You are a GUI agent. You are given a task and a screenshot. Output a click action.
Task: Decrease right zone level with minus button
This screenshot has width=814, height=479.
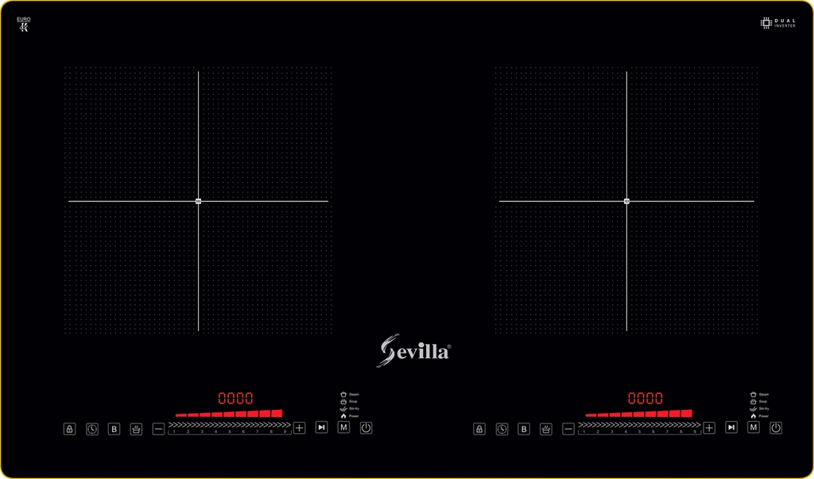tap(568, 429)
